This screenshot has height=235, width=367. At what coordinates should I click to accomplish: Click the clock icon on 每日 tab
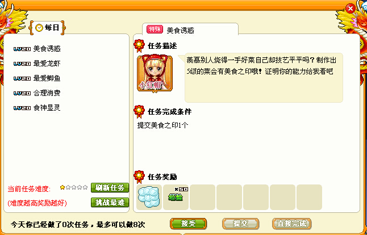[39, 28]
